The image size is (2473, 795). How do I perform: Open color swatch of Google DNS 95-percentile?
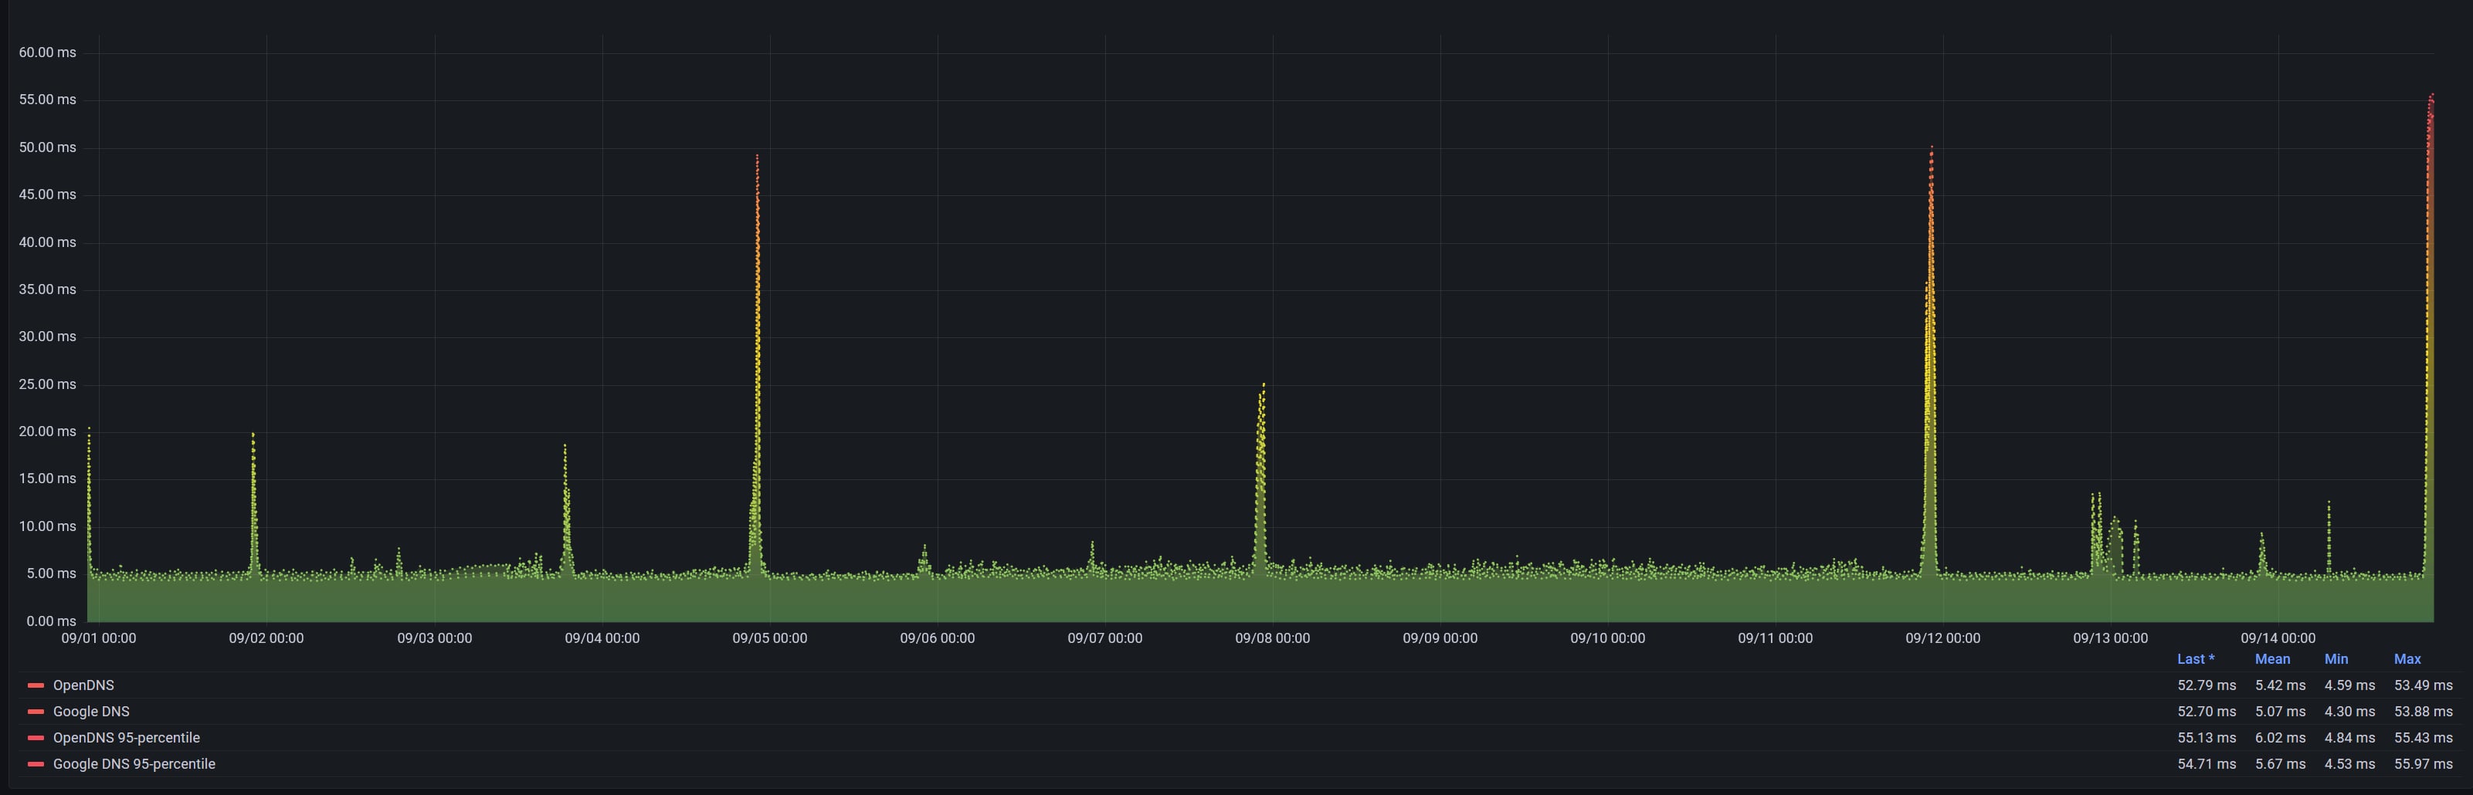click(x=36, y=763)
